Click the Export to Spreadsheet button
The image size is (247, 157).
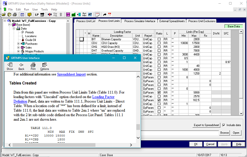coord(206,125)
